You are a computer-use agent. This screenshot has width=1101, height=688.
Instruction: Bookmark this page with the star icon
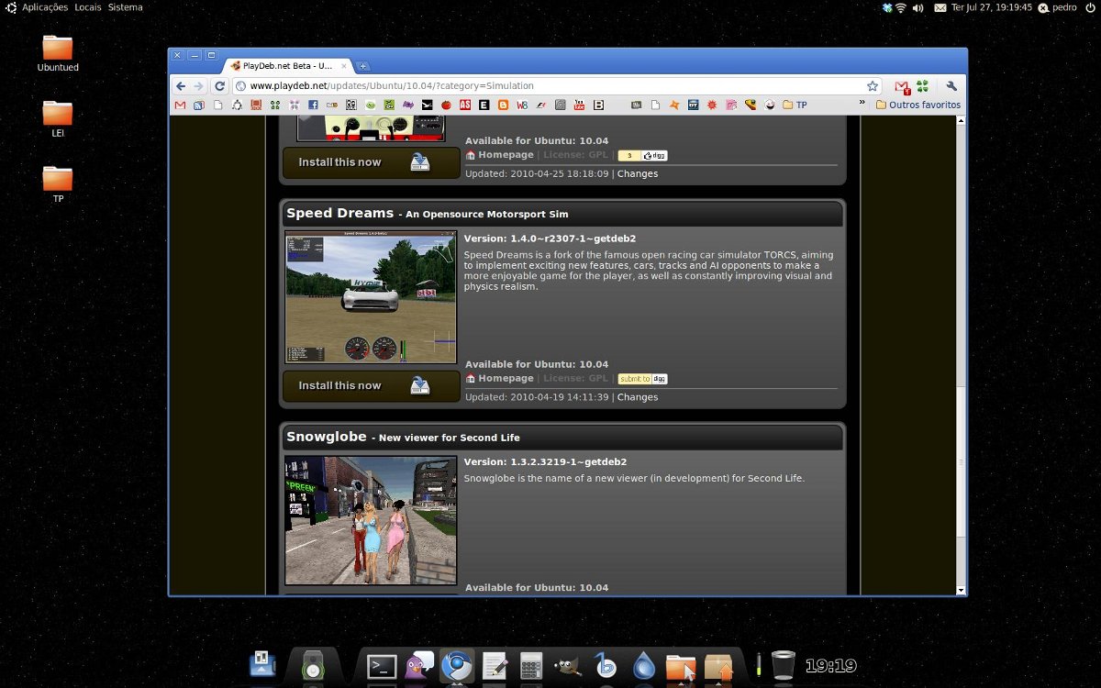pos(873,86)
